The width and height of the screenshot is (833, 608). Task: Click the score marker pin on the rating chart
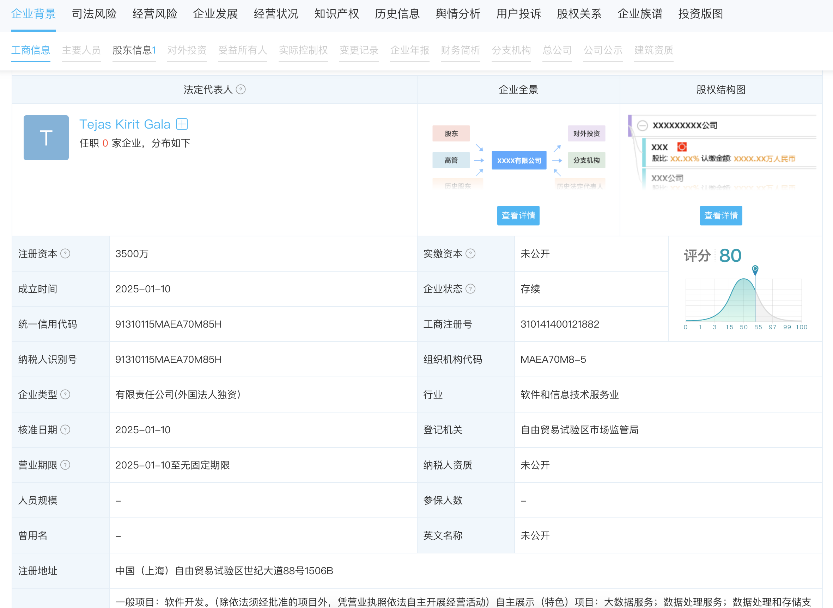(755, 269)
